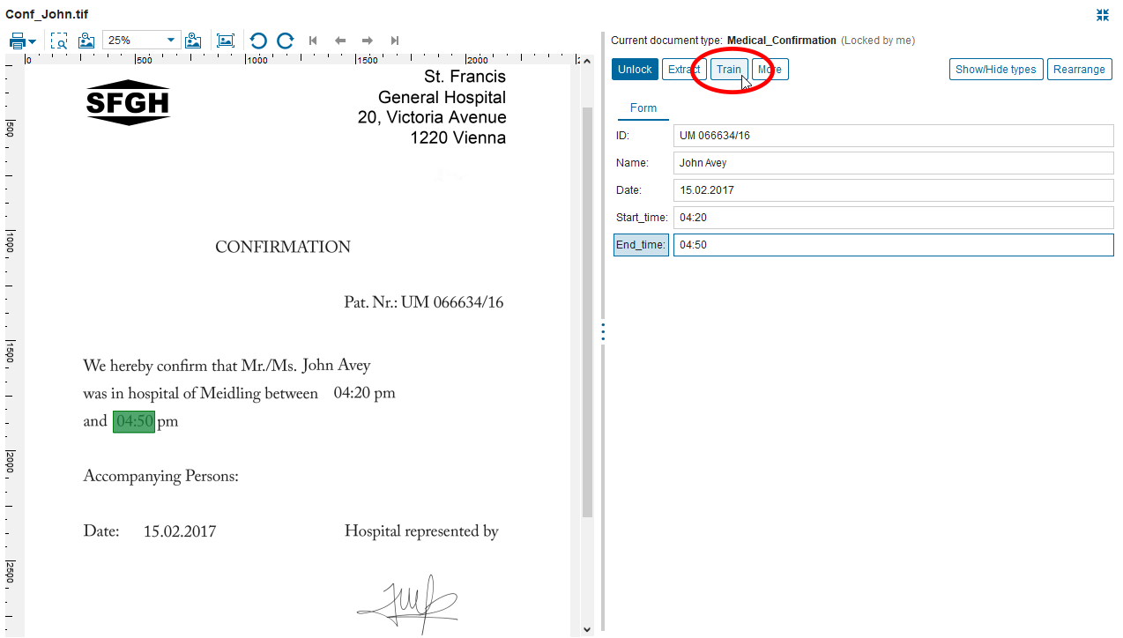Click the zoom out image icon
This screenshot has width=1123, height=638.
pos(86,41)
